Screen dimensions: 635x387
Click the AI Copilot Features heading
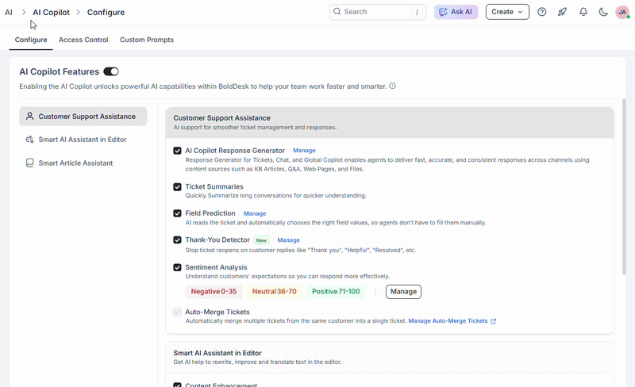click(59, 71)
